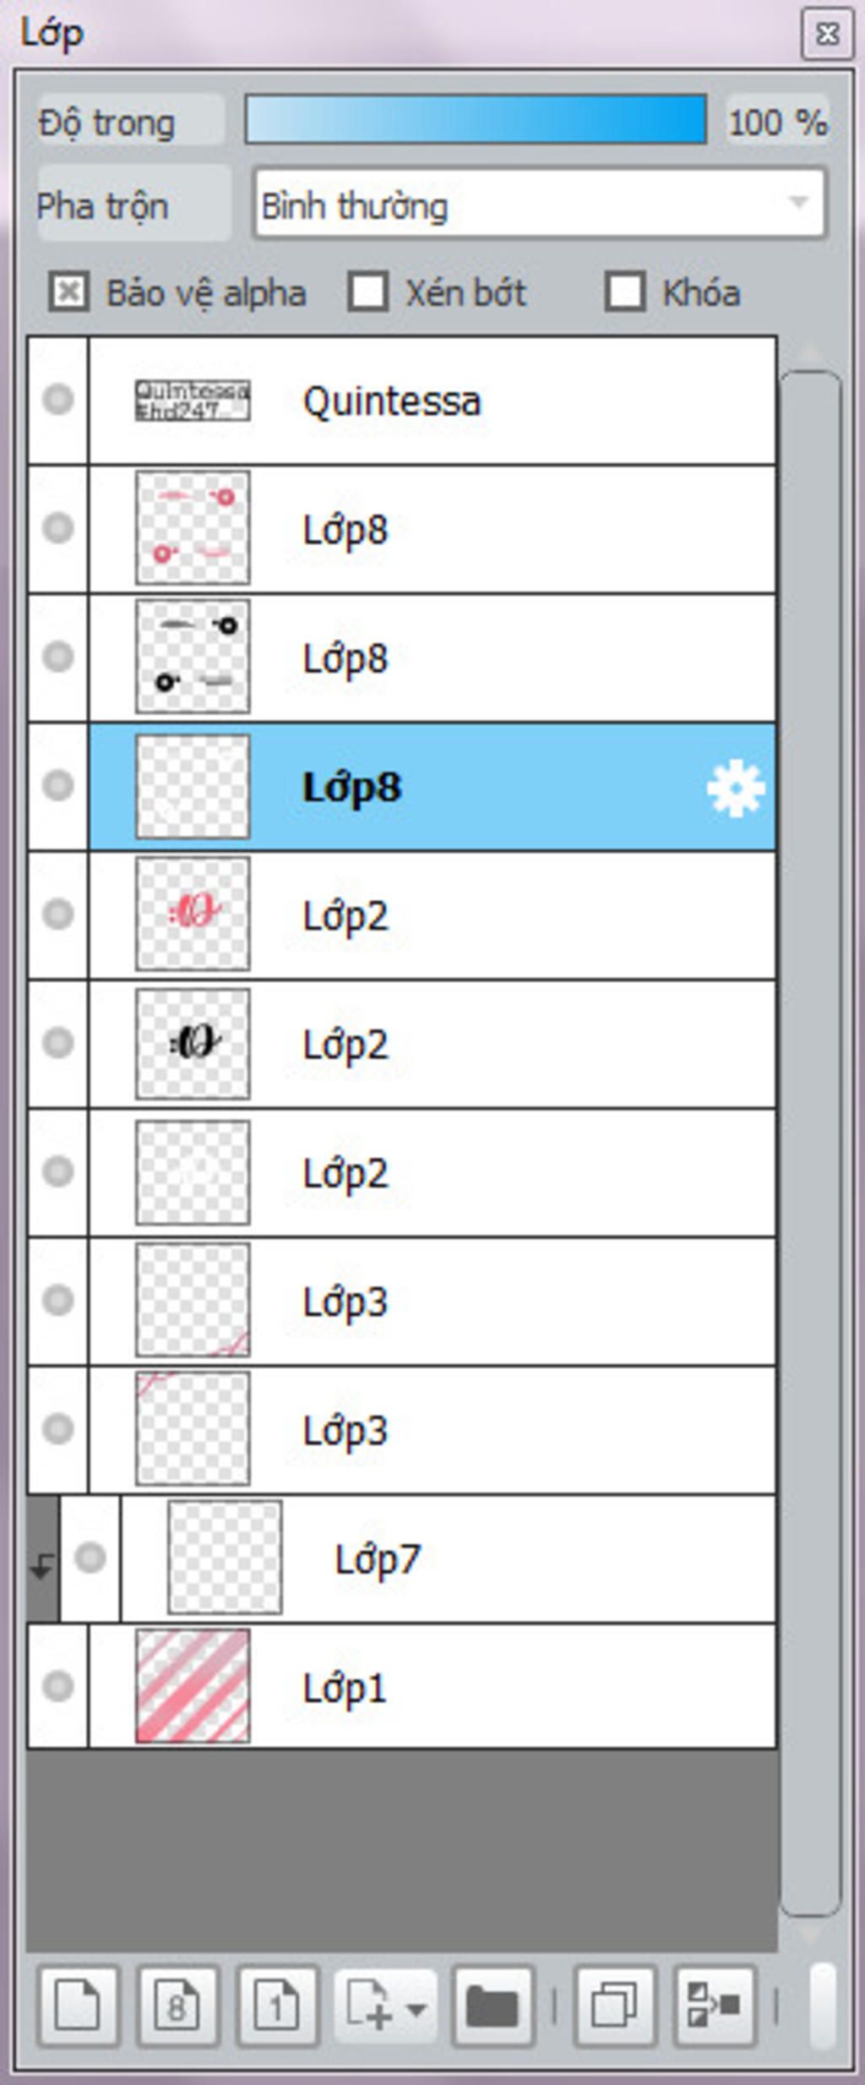
Task: Merge the layer down with the merge icon
Action: [x=715, y=2005]
